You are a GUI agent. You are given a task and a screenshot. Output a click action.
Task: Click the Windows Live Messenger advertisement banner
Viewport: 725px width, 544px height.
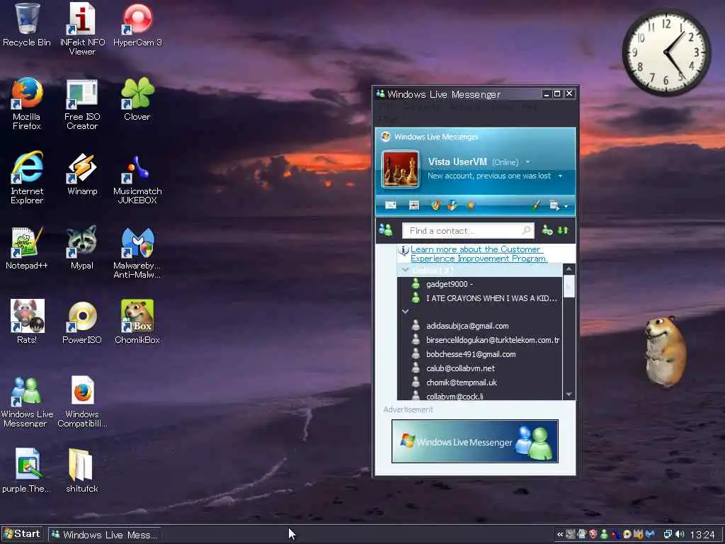(x=475, y=441)
